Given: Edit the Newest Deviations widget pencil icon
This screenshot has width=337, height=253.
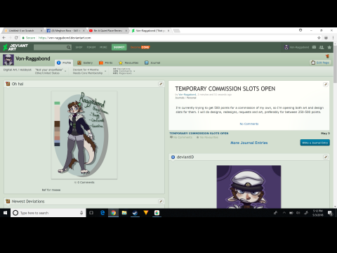Looking at the screenshot, I should [x=161, y=201].
